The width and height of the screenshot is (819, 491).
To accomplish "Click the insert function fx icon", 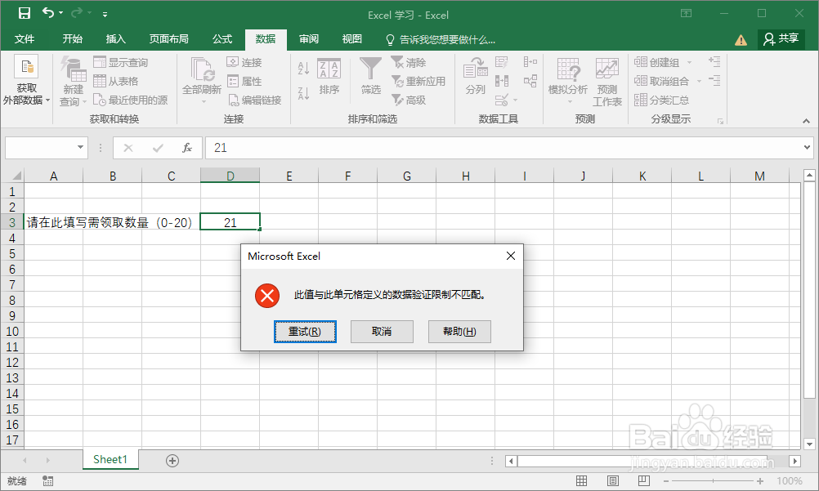I will (187, 148).
